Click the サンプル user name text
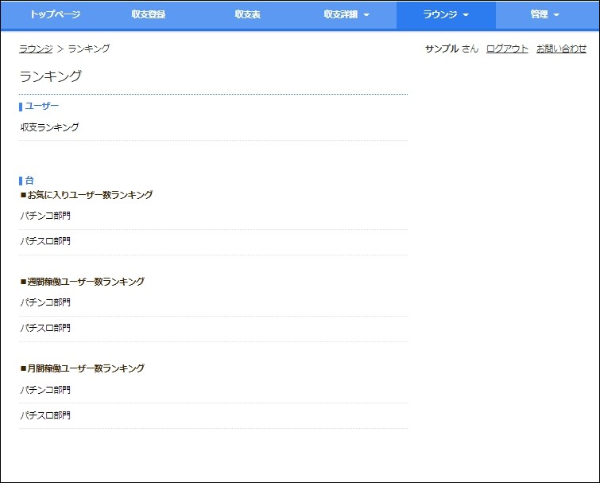The image size is (600, 483). click(442, 49)
